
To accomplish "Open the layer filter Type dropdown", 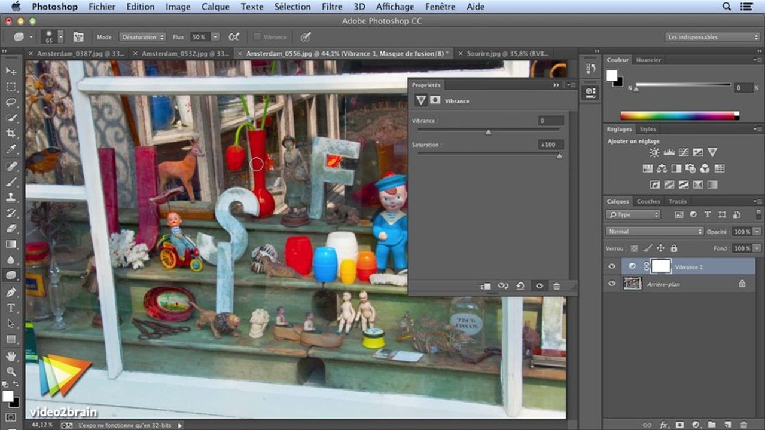I will 633,214.
